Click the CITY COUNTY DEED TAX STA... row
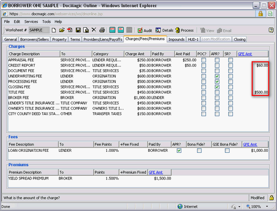 coord(138,114)
